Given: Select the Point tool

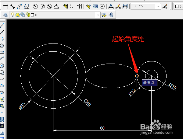Looking at the screenshot, I should click(2, 113).
